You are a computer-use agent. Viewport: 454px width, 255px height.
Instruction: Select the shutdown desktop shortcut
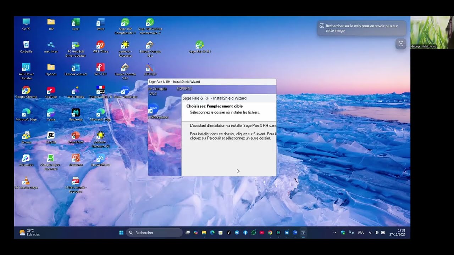click(x=76, y=160)
